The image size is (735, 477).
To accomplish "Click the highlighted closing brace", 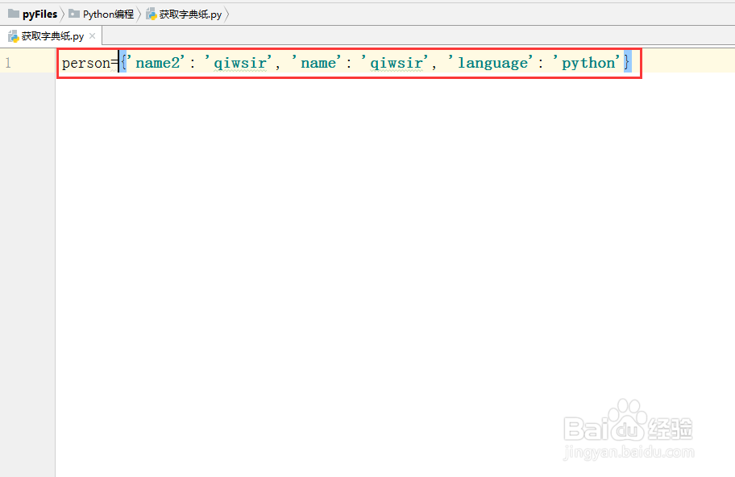I will tap(627, 62).
